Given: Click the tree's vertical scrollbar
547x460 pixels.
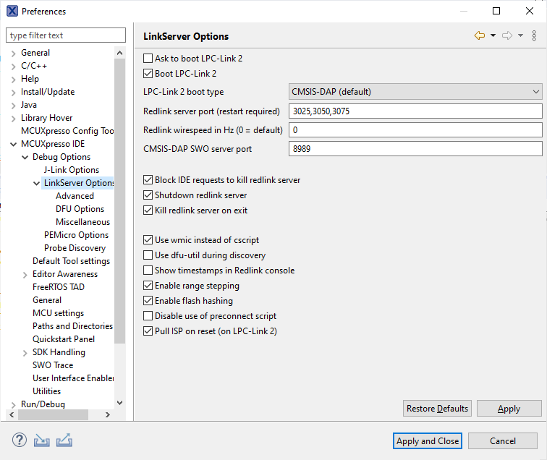Looking at the screenshot, I should (x=120, y=217).
